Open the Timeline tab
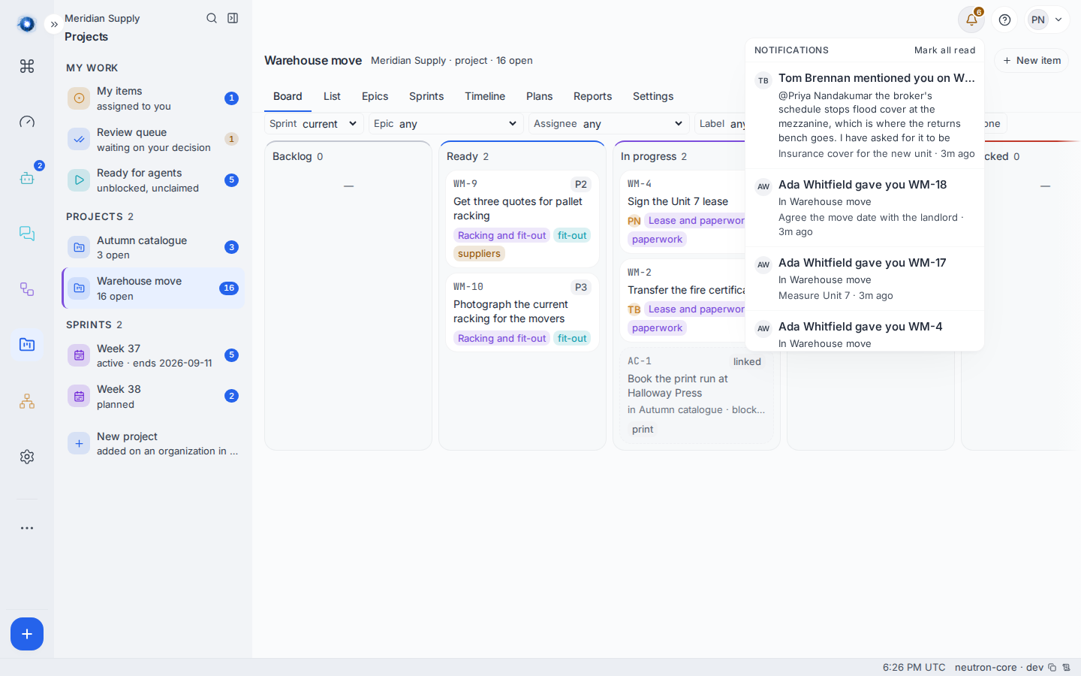This screenshot has width=1081, height=676. click(485, 96)
